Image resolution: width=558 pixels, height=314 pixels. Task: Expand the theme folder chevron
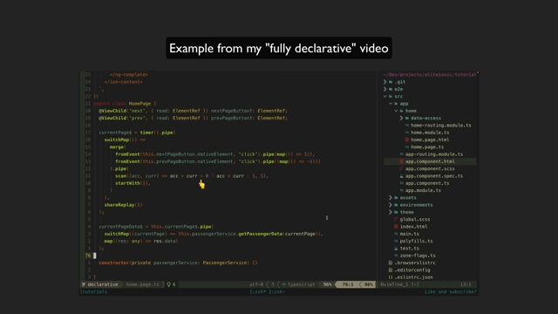[391, 212]
